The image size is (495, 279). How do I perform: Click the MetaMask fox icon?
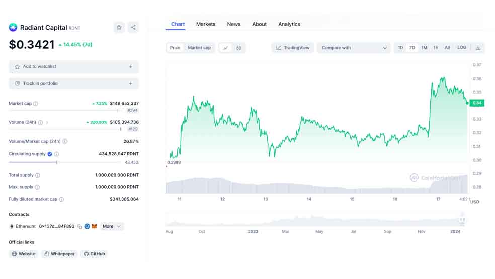[x=94, y=226]
